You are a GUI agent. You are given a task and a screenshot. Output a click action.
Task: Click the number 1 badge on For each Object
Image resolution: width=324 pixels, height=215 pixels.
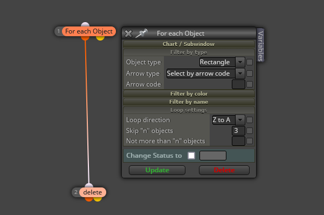(59, 31)
